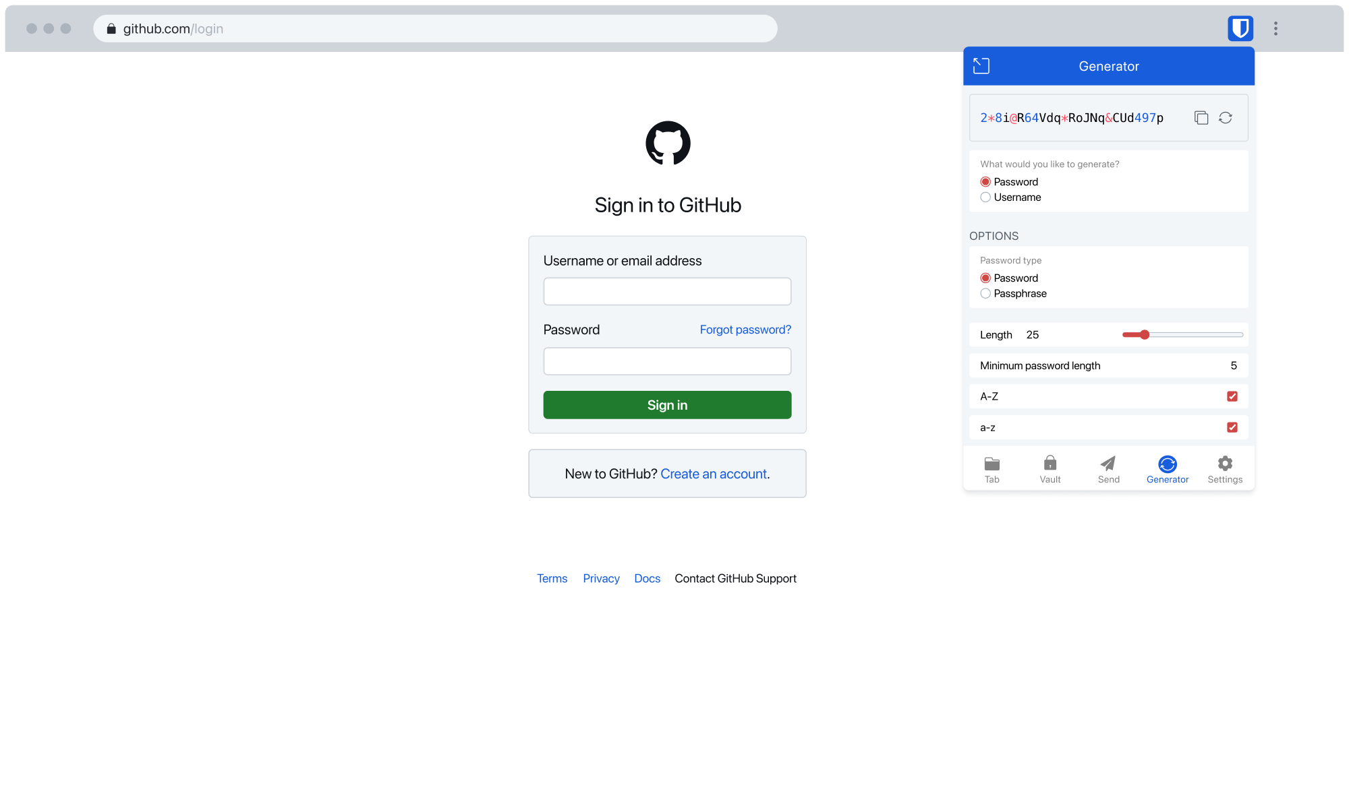Open the browser three-dot menu

coord(1275,28)
